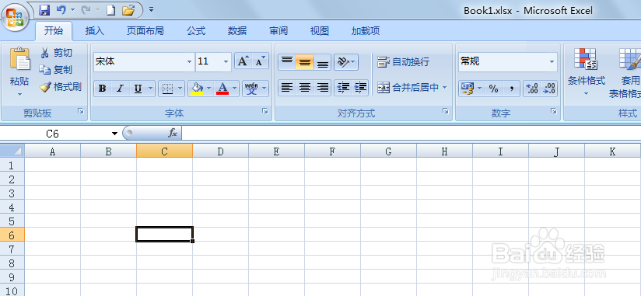Viewport: 641px width, 296px height.
Task: Expand the Name Box dropdown
Action: coord(114,134)
